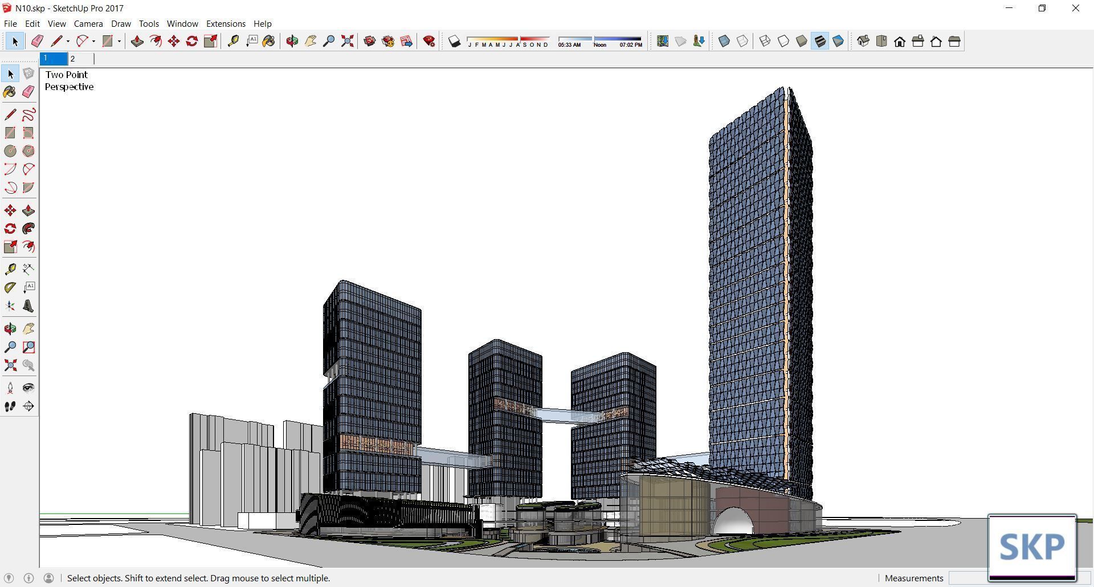Switch to Wireframe face style
Screen dimensions: 1094x587
pyautogui.click(x=765, y=41)
